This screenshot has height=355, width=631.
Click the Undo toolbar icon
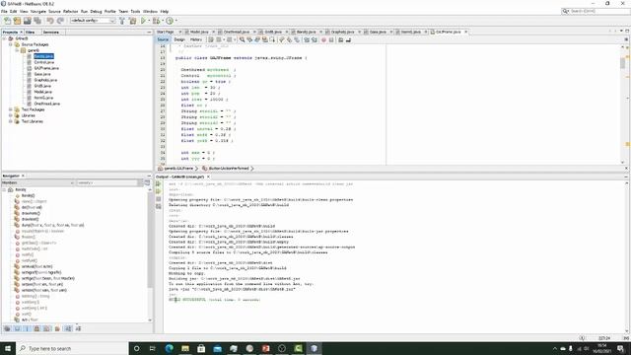tap(50, 21)
